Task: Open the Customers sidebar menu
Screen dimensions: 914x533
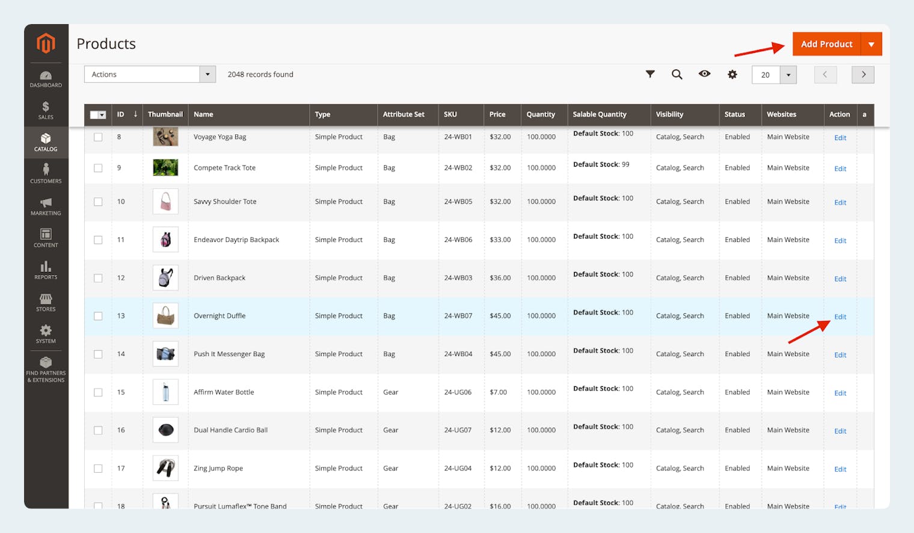Action: 46,174
